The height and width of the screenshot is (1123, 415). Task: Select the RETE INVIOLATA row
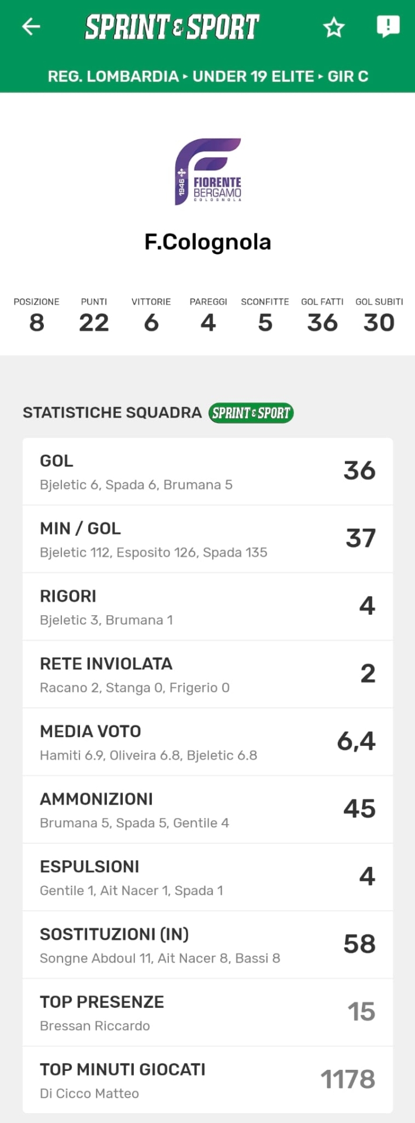[x=207, y=674]
